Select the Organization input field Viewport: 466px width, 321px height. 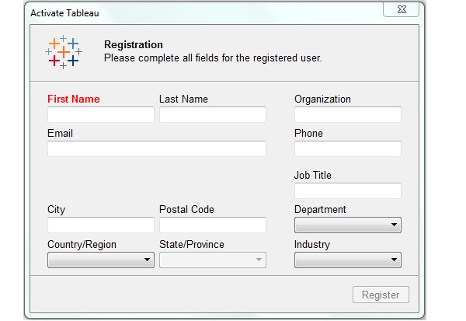click(x=347, y=115)
